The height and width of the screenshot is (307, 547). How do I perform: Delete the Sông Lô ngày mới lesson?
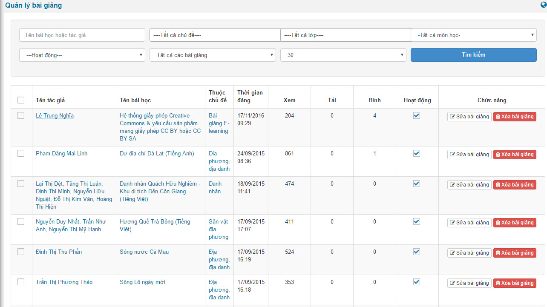point(515,283)
